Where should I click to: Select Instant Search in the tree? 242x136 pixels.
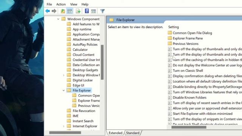80,121
